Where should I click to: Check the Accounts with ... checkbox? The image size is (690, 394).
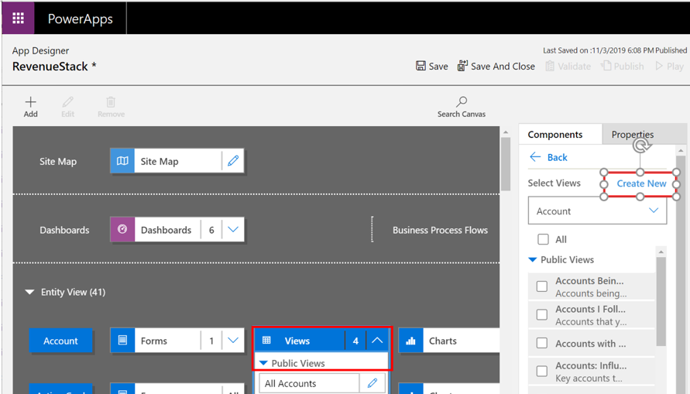542,343
